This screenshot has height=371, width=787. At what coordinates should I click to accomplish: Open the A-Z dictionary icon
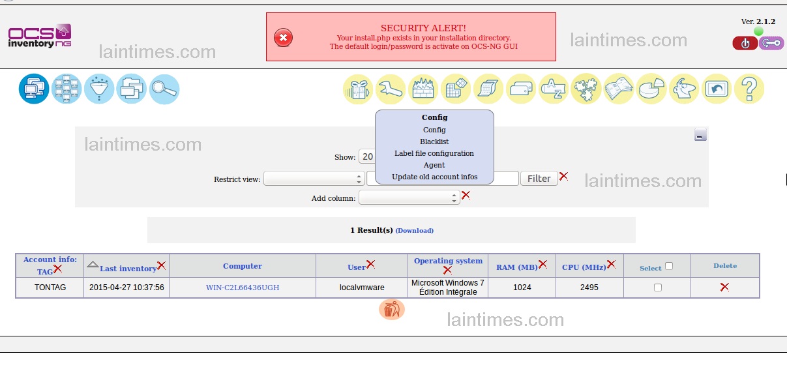point(554,89)
